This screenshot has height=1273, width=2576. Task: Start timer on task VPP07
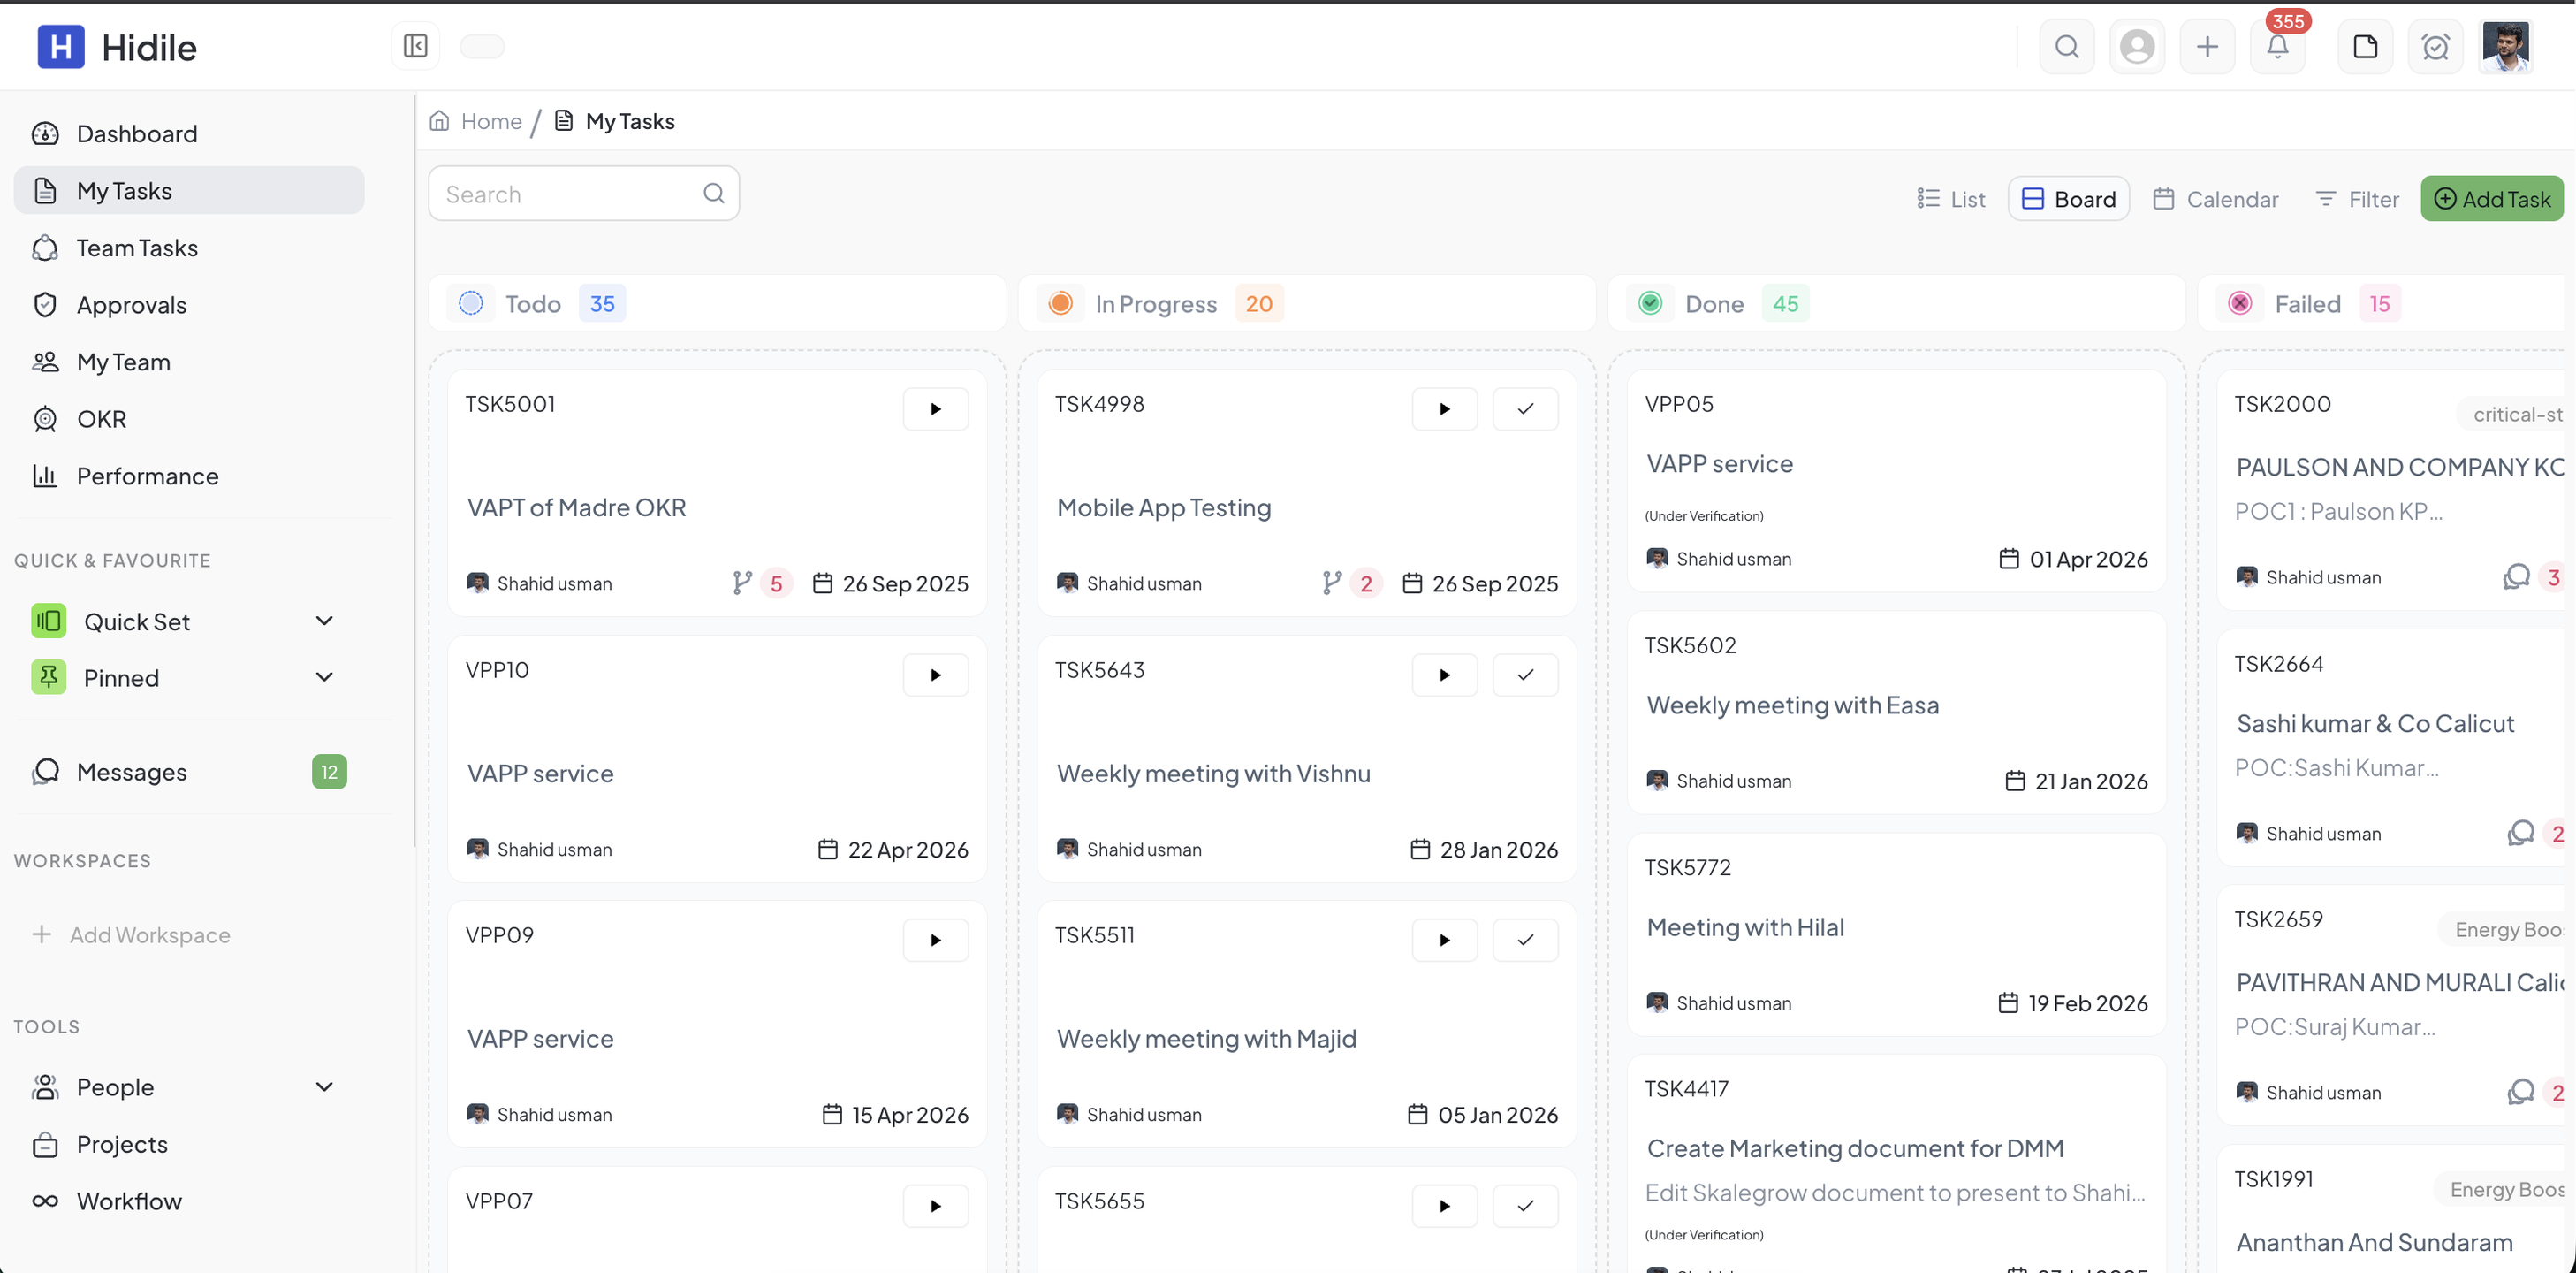(935, 1206)
